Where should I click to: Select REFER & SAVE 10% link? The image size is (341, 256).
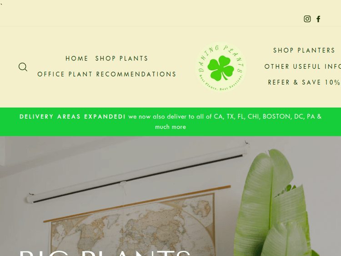[304, 82]
